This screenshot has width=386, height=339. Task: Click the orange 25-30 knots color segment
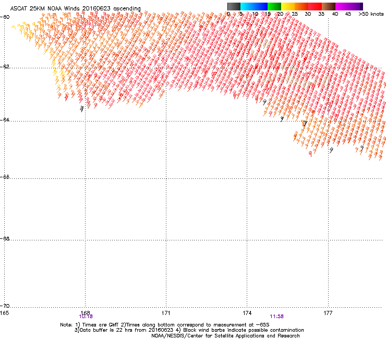301,6
